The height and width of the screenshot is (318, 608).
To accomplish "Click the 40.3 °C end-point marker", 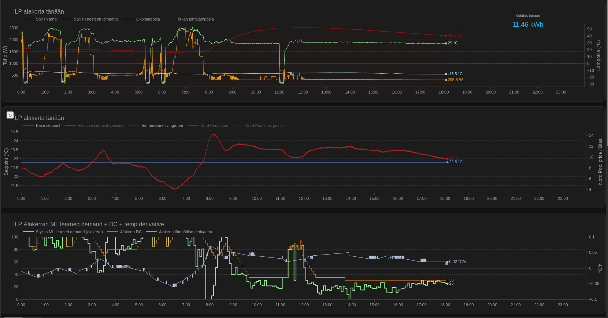I will click(446, 36).
